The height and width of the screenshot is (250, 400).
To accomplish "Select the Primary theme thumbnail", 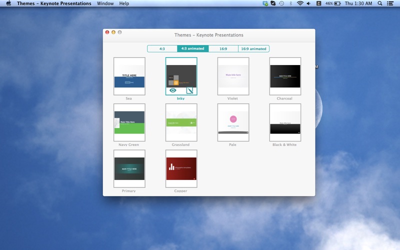I will point(129,168).
